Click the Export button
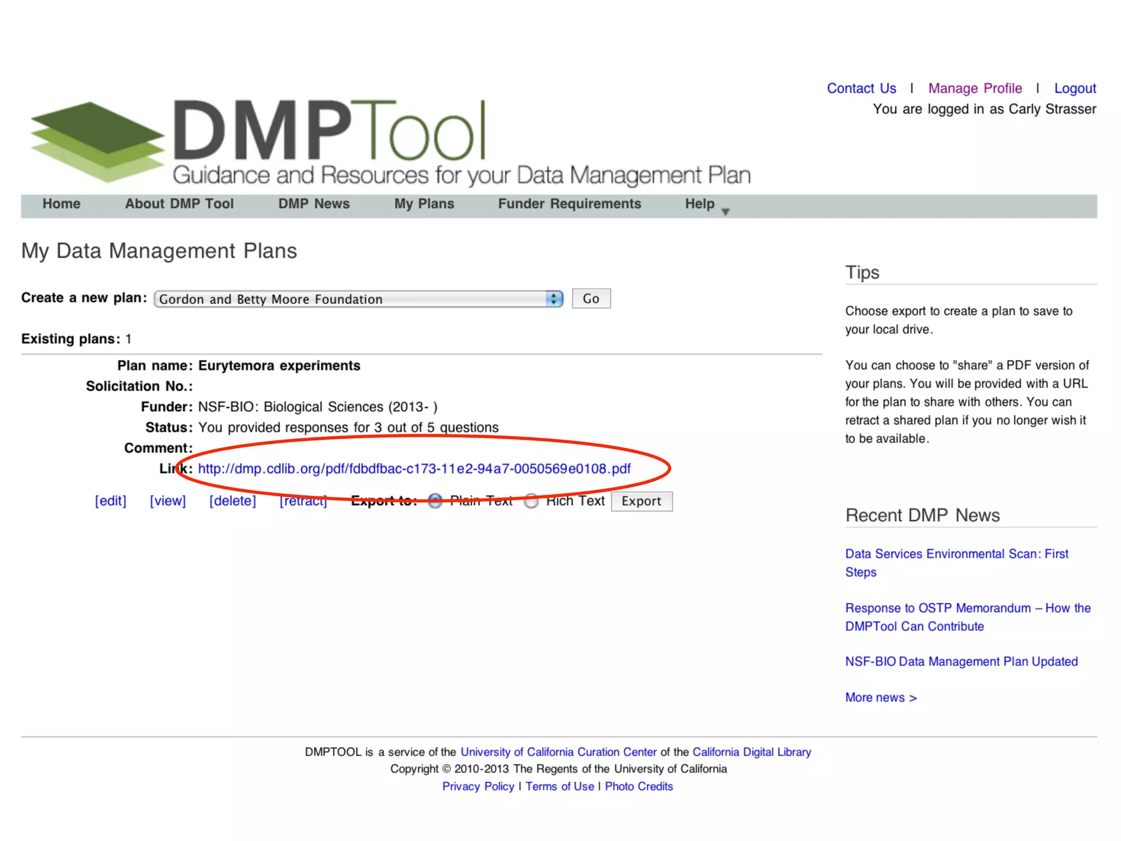The width and height of the screenshot is (1121, 841). click(641, 501)
